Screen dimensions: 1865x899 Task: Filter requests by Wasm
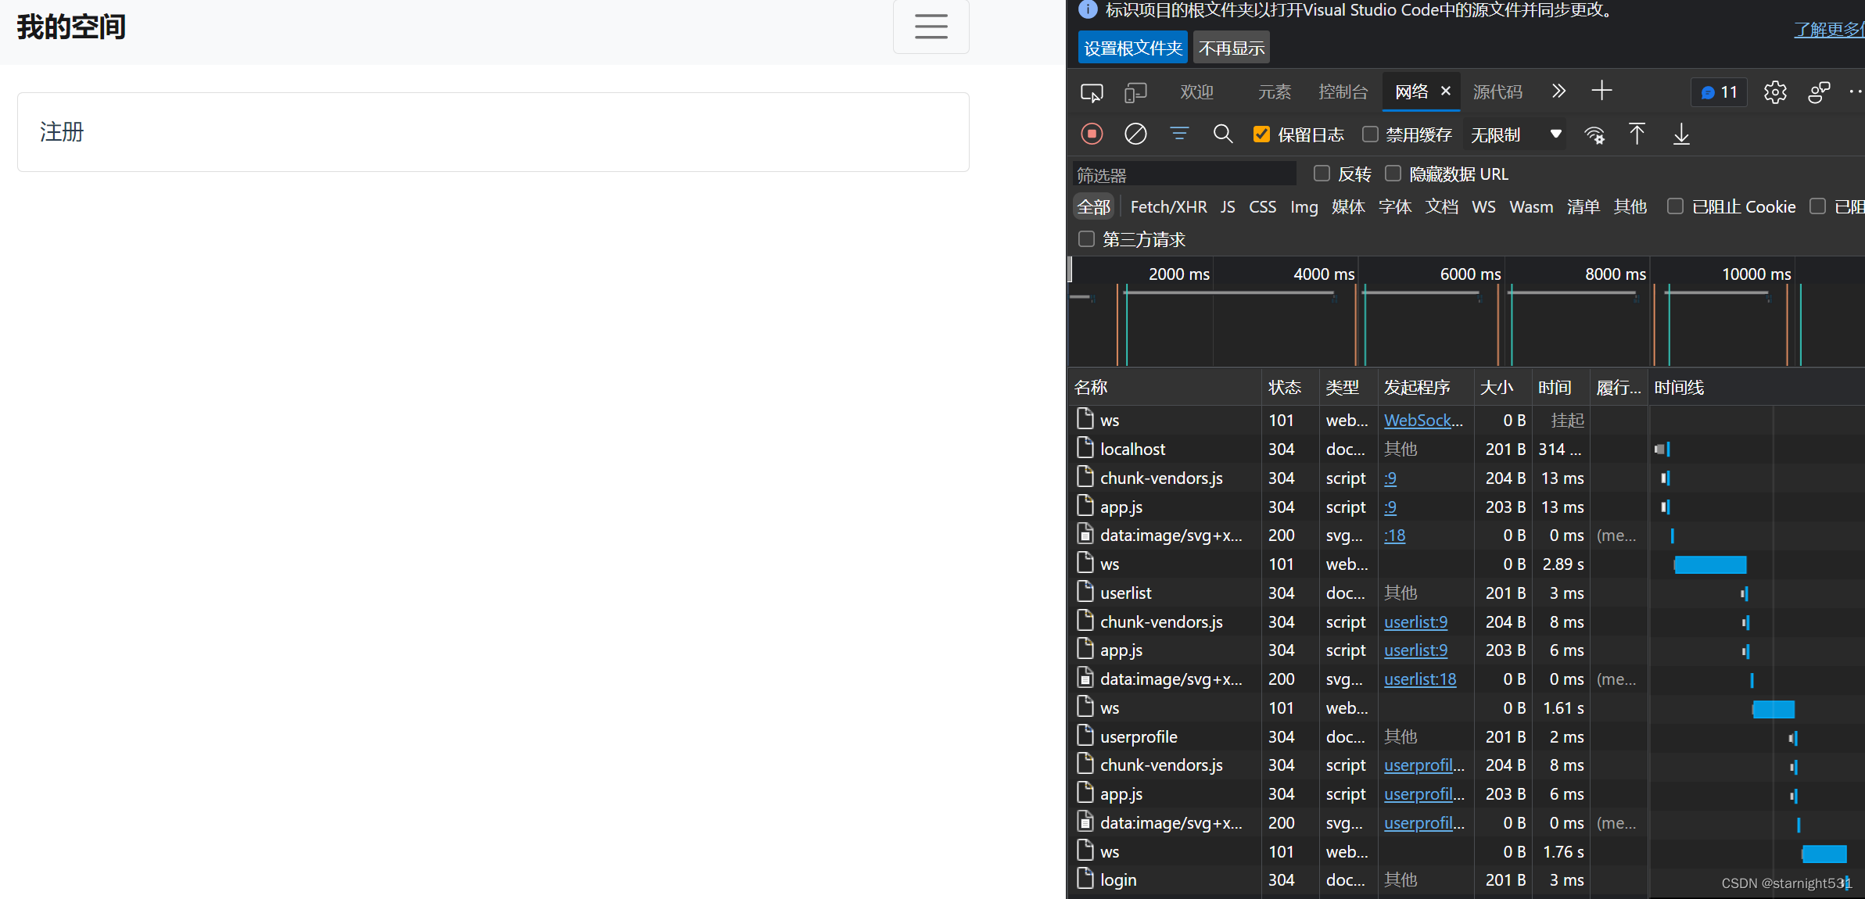1531,207
